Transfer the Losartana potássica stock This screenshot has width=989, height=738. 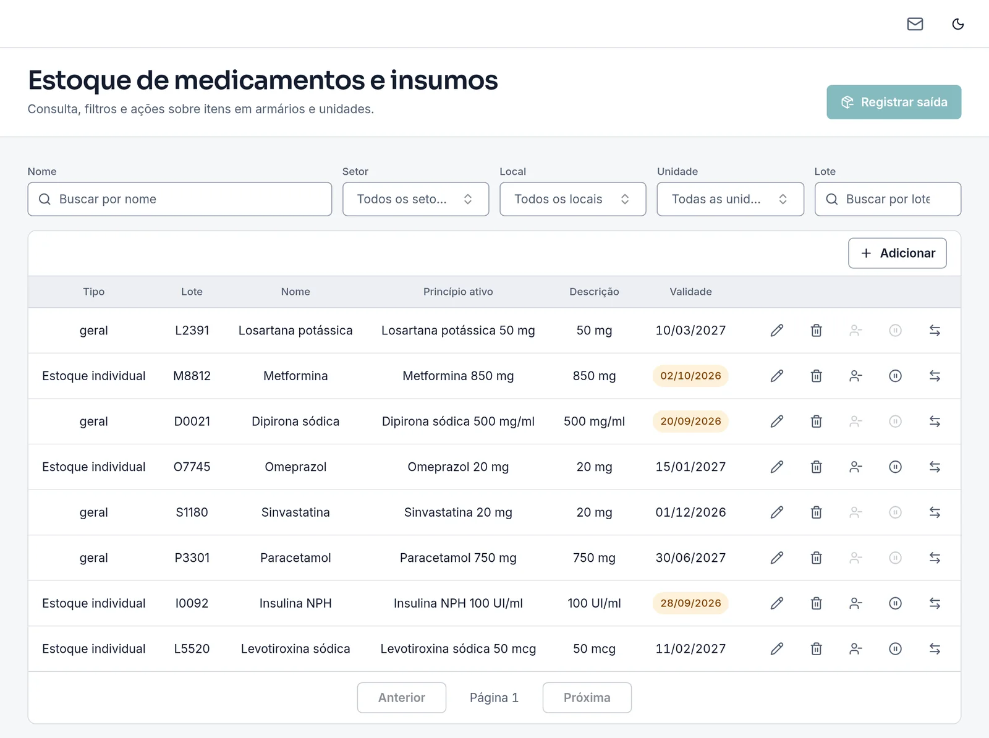(935, 331)
